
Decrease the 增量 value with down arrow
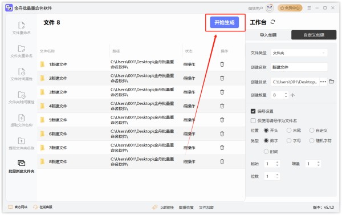(319, 165)
